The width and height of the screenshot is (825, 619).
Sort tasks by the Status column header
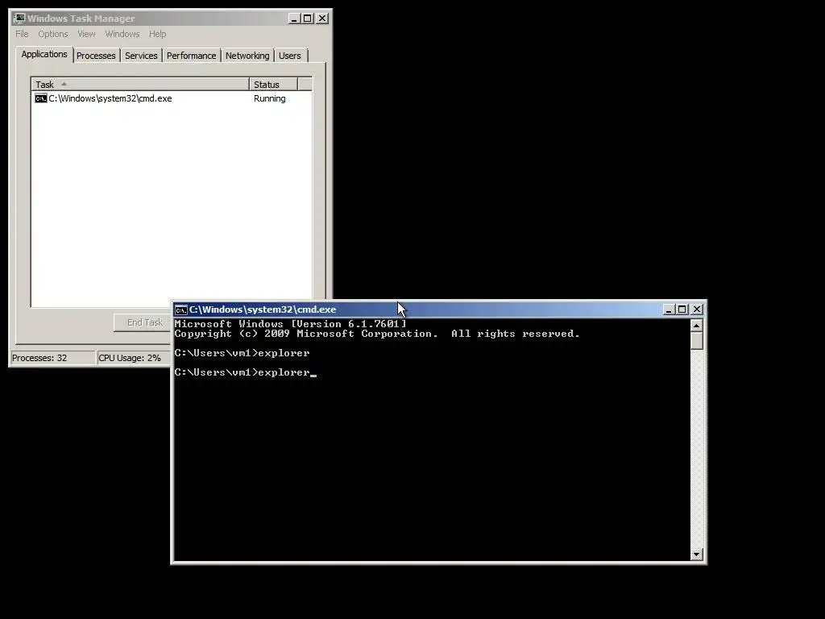[274, 84]
